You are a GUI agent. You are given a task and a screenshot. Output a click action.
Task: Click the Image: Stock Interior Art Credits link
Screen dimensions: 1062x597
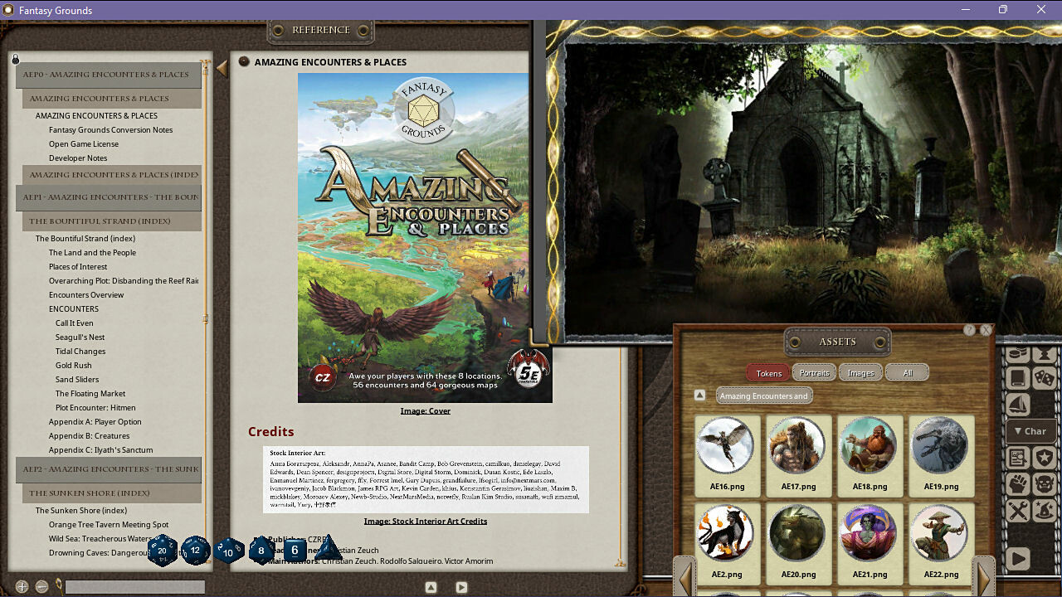coord(425,521)
